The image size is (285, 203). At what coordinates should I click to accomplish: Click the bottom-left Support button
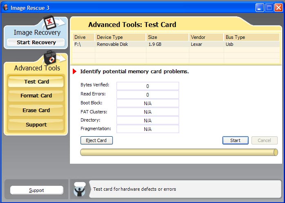tap(36, 190)
